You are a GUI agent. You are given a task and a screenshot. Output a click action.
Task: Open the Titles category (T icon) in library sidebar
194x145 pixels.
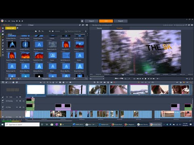coord(3,46)
